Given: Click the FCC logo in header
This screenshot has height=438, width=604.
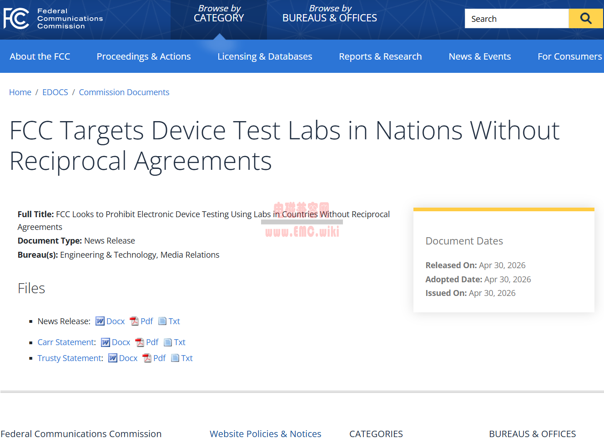Looking at the screenshot, I should (16, 19).
